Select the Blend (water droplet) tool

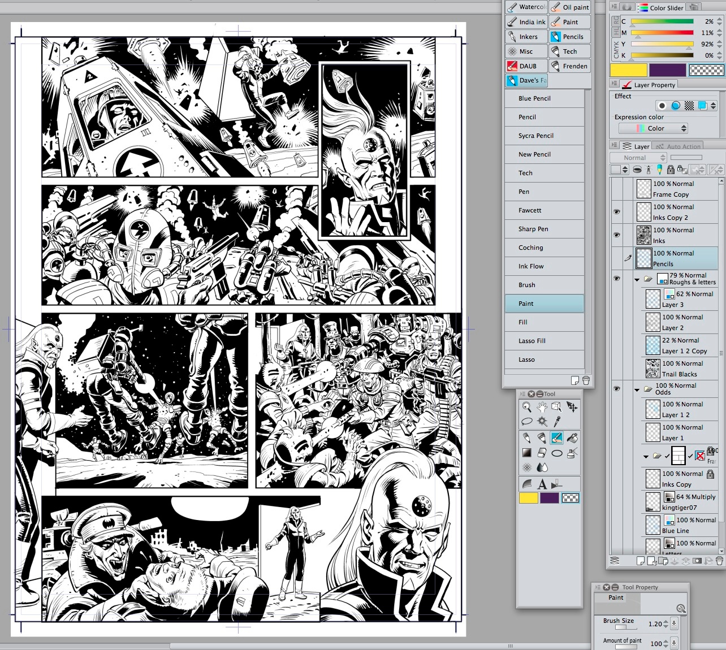tap(542, 467)
